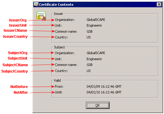
Task: Click the title bar certificate icon
Action: tap(36, 5)
